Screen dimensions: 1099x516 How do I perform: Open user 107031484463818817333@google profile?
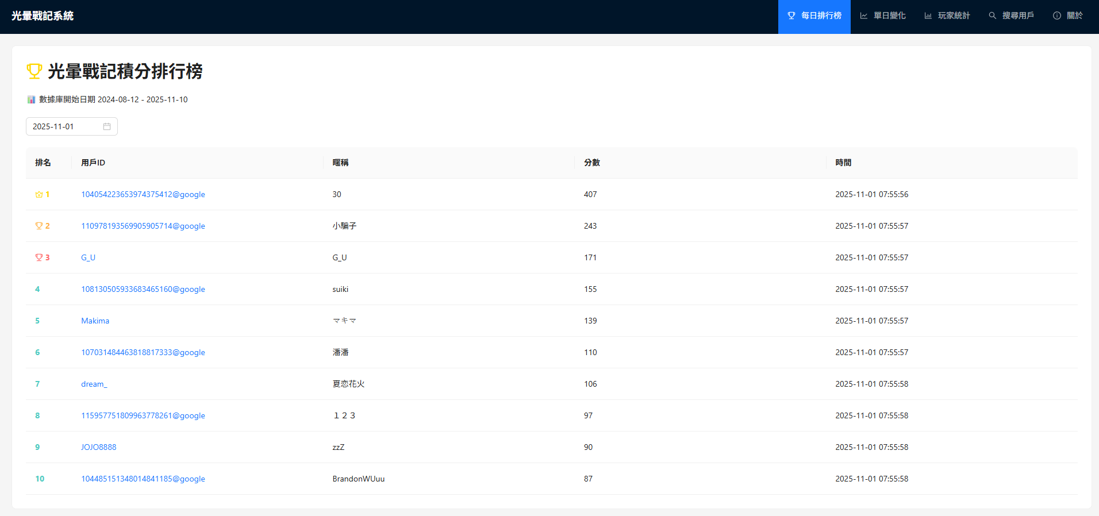[143, 352]
